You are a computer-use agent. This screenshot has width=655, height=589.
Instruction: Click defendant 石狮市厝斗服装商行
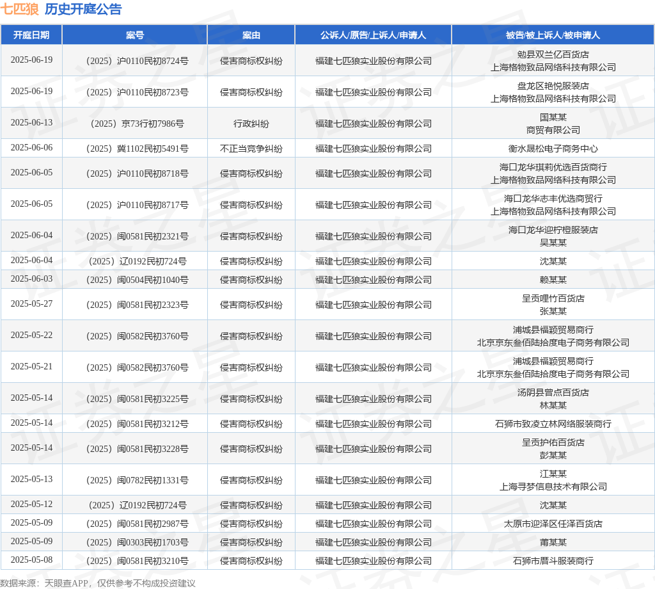[x=553, y=561]
